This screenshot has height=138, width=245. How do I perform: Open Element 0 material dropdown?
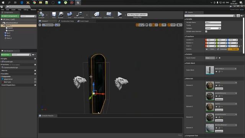coord(226,82)
